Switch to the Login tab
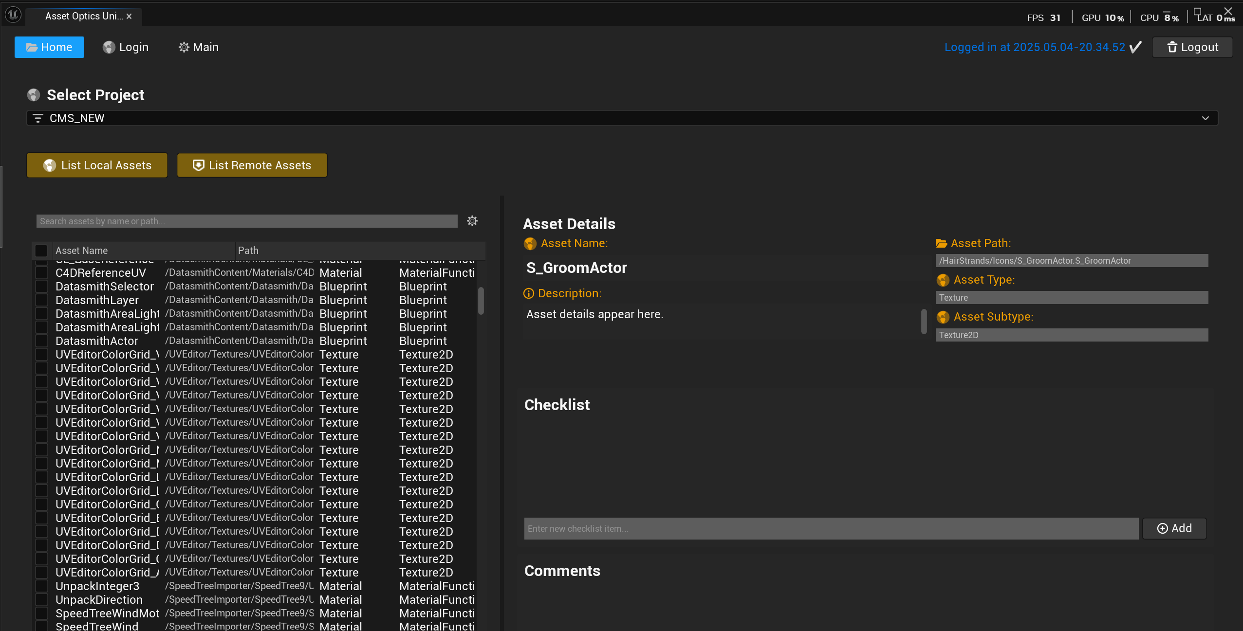Screen dimensions: 1243x631 (x=126, y=47)
